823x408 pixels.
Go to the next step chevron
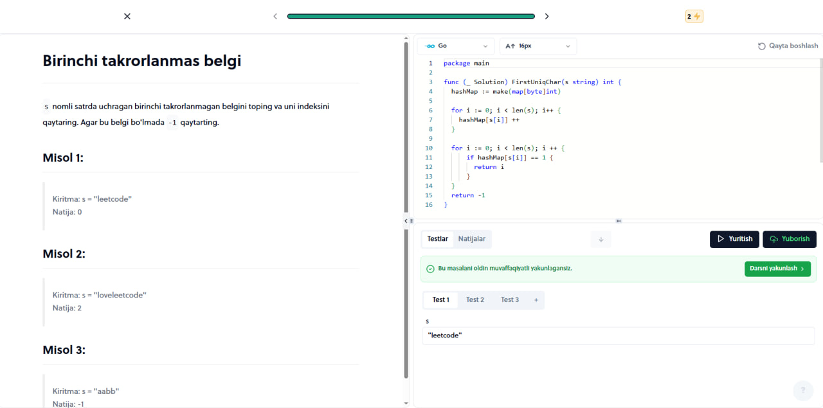tap(547, 16)
